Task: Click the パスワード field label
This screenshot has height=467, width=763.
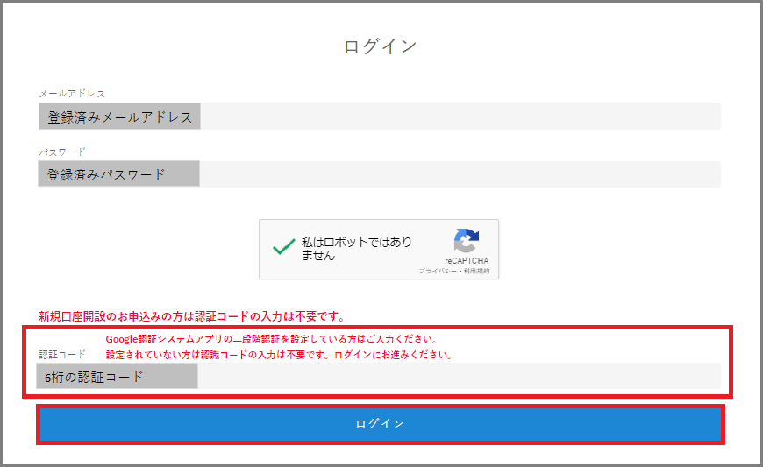Action: (x=62, y=152)
